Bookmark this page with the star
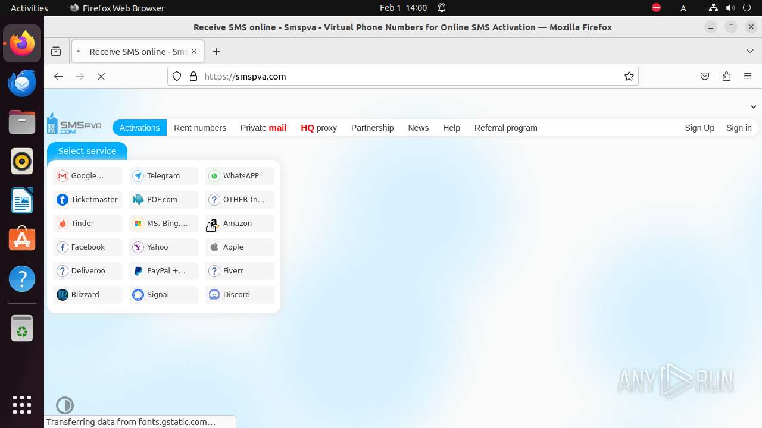Viewport: 762px width, 428px height. (629, 76)
